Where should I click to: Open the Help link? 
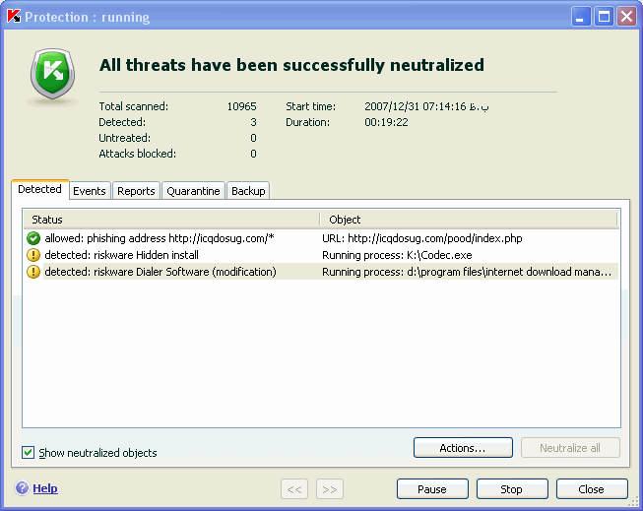pos(45,488)
